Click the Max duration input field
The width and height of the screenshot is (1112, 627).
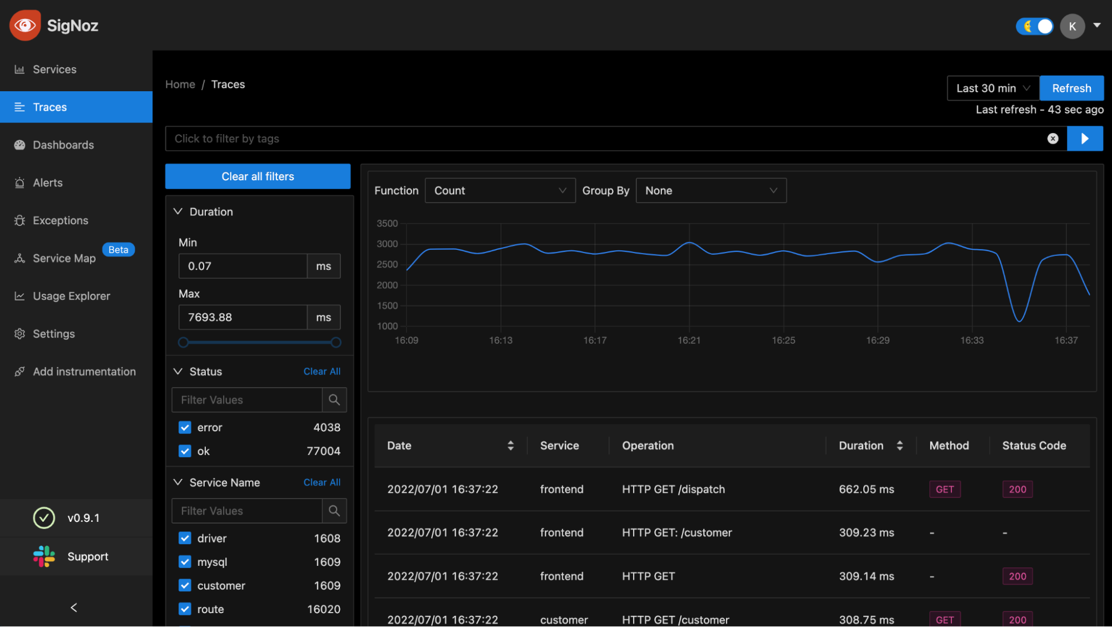[243, 317]
